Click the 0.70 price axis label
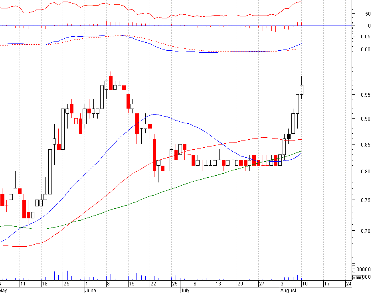 point(365,231)
